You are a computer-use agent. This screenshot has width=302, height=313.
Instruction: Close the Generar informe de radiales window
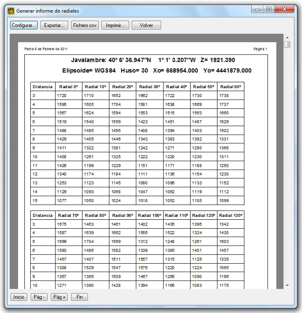pos(284,9)
